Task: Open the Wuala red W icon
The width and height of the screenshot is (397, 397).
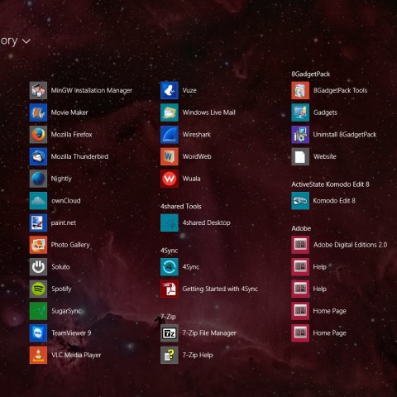Action: [170, 179]
